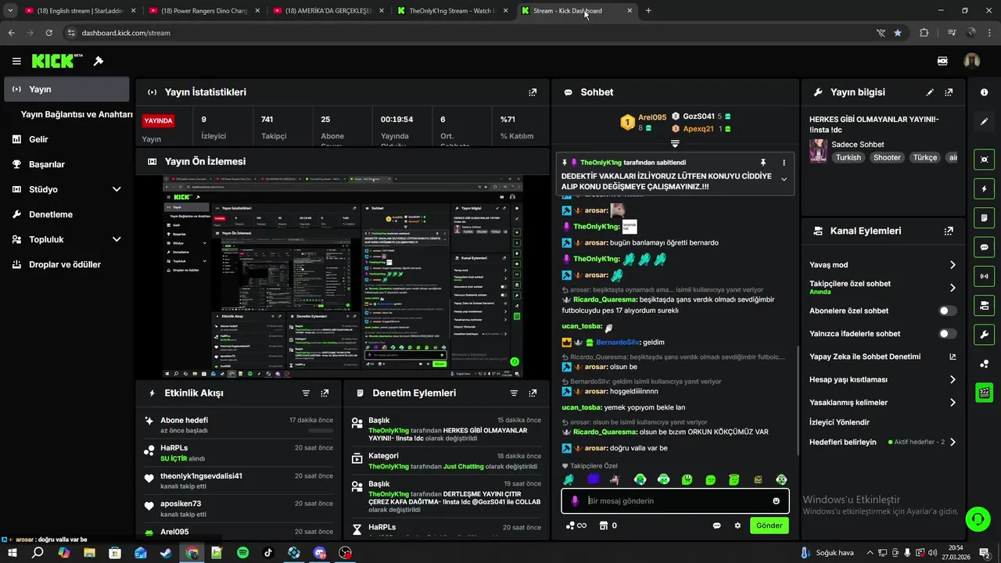1001x563 pixels.
Task: Pop out the Etkinlik Akışı panel
Action: [325, 393]
